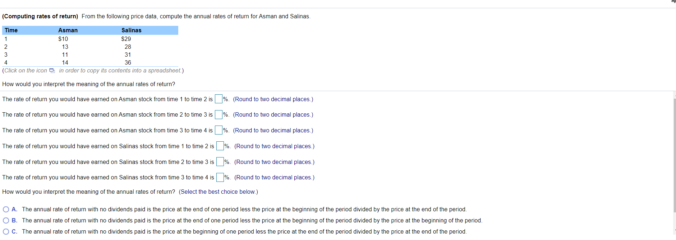This screenshot has width=676, height=240.
Task: Click the $29 price cell for Salinas
Action: 126,39
